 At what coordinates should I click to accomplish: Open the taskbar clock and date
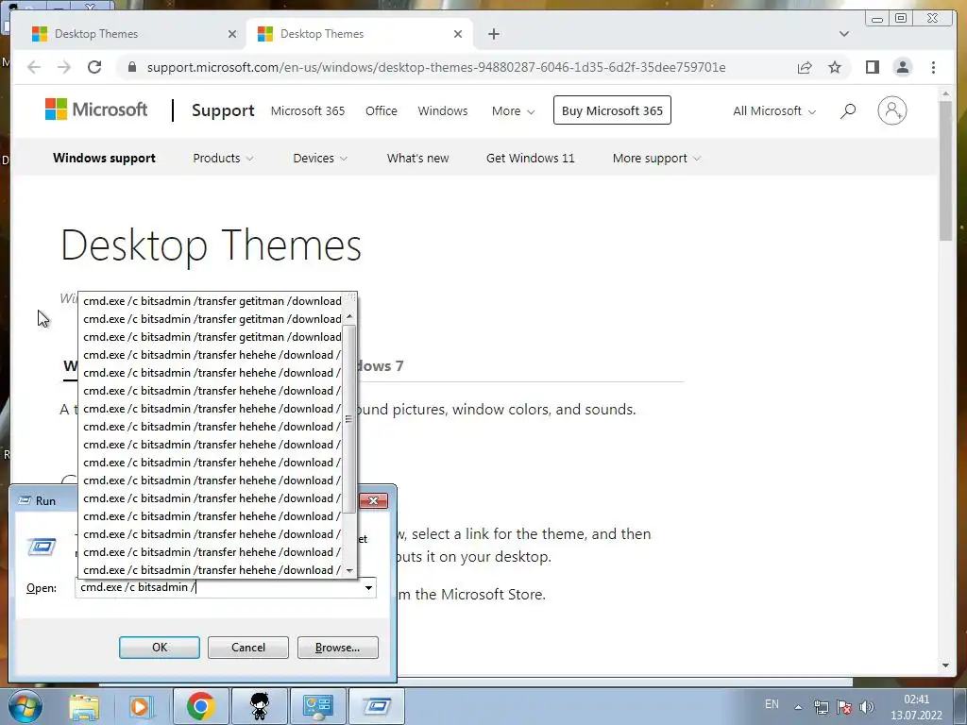point(916,707)
